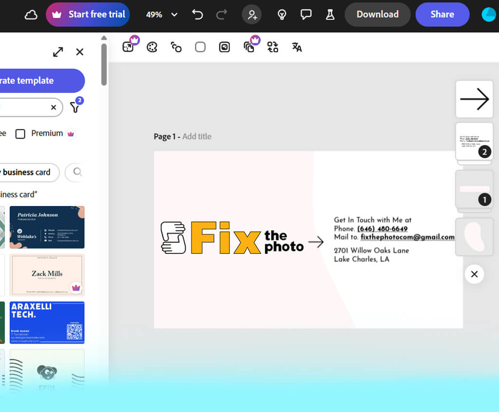
Task: Choose the Patricia Johnson card template
Action: 47,227
